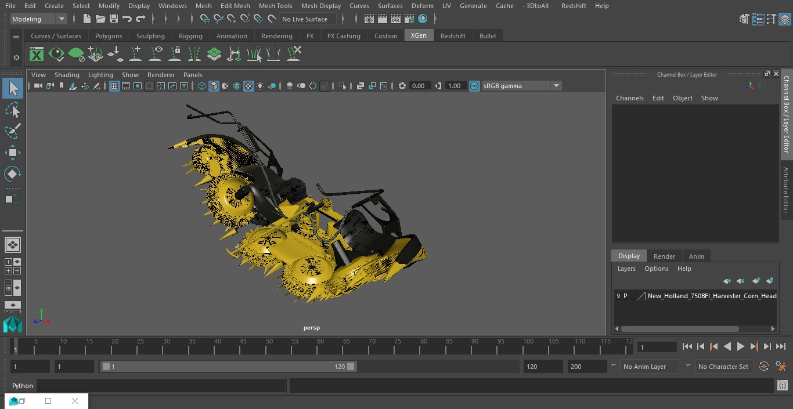The image size is (793, 409).
Task: Expand the collapsed status line section after Redo
Action: (153, 19)
